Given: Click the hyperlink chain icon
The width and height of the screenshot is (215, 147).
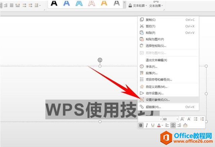Looking at the screenshot, I should point(142,107).
